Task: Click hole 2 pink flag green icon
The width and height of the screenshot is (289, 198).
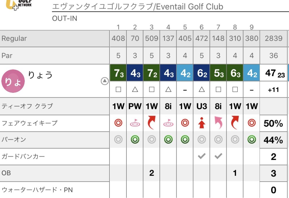Action: [x=135, y=123]
